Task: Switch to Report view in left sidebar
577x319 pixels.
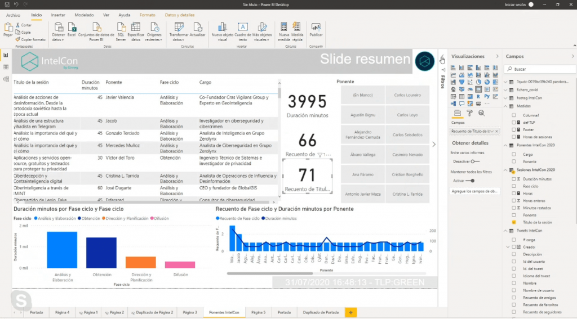Action: [x=6, y=55]
